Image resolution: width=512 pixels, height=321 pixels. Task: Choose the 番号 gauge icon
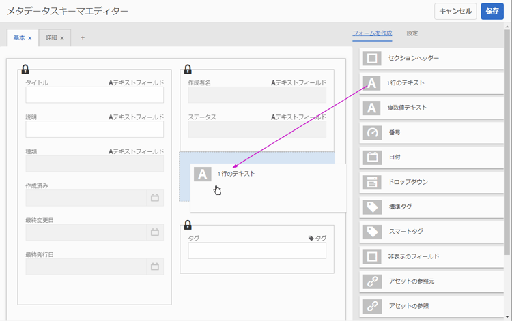(x=372, y=133)
